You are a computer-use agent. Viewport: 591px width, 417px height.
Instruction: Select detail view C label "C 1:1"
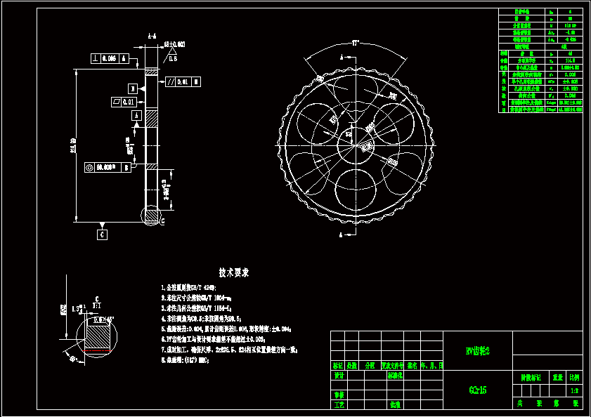[96, 303]
